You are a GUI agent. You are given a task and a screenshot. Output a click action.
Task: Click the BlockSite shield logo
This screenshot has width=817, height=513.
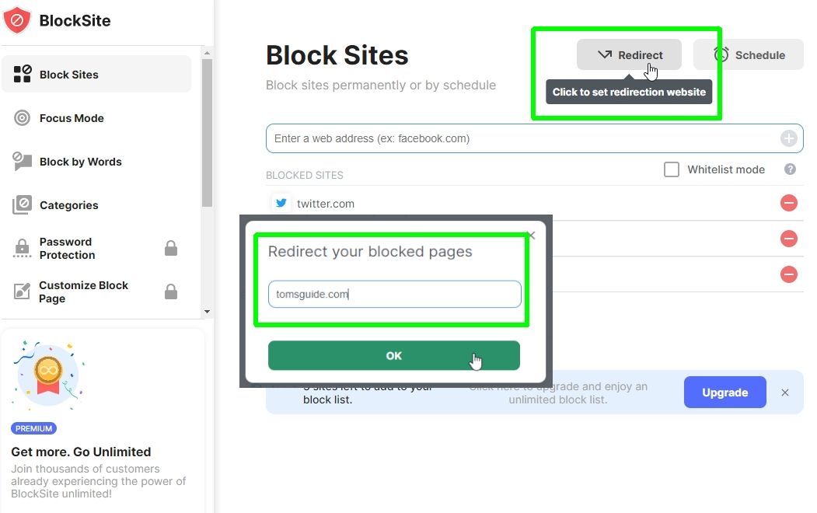pos(19,21)
